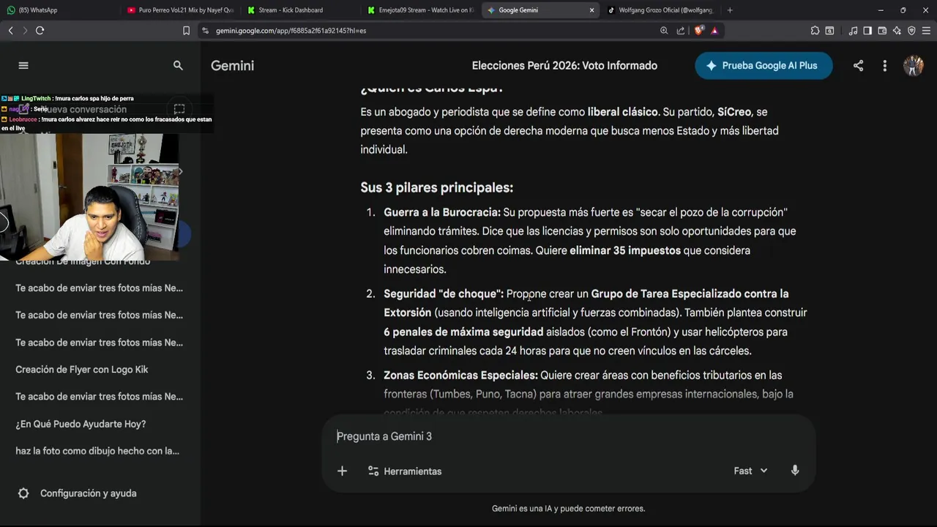Open Brave Rewards triangle icon
This screenshot has height=527, width=937.
tap(714, 30)
